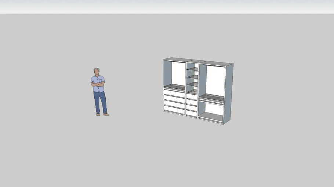Click the man's head in the scene
The height and width of the screenshot is (187, 334).
tap(97, 71)
